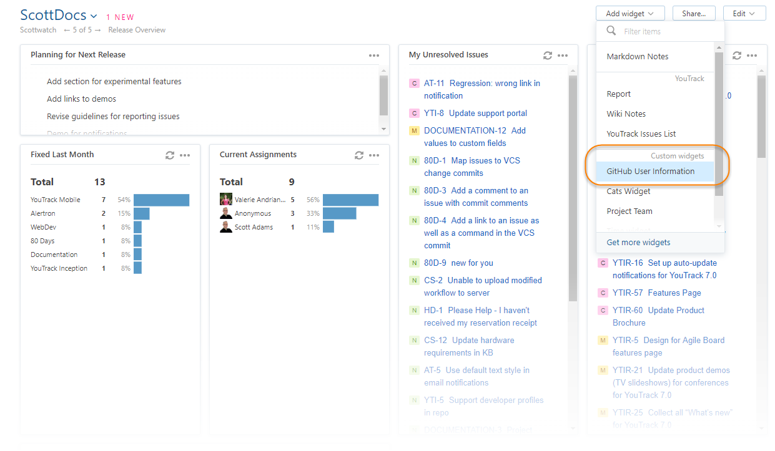
Task: Refresh the Current Assignments widget
Action: click(359, 155)
